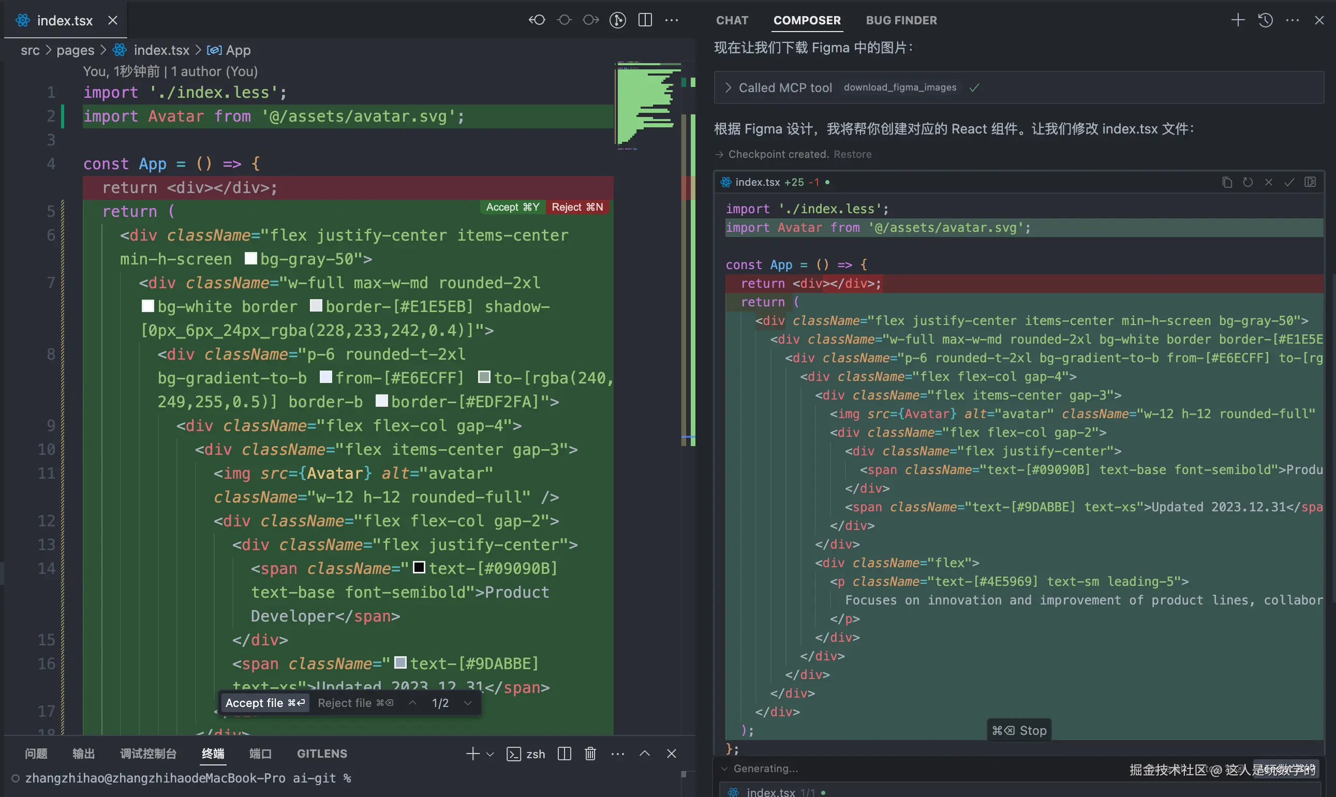
Task: Maximize the terminal panel with up chevron
Action: click(x=645, y=754)
